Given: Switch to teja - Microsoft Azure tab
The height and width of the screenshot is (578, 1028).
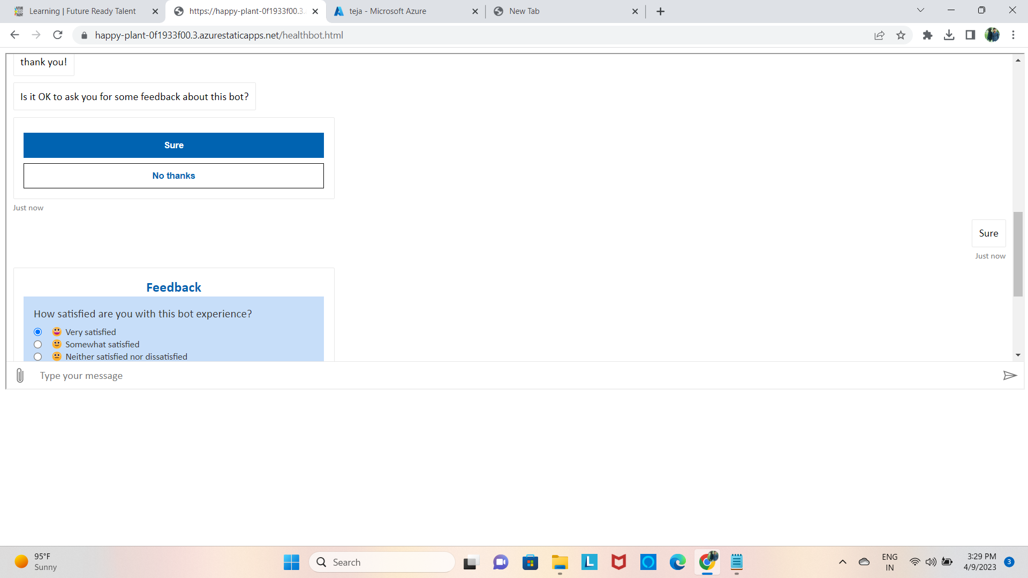Looking at the screenshot, I should pos(398,11).
